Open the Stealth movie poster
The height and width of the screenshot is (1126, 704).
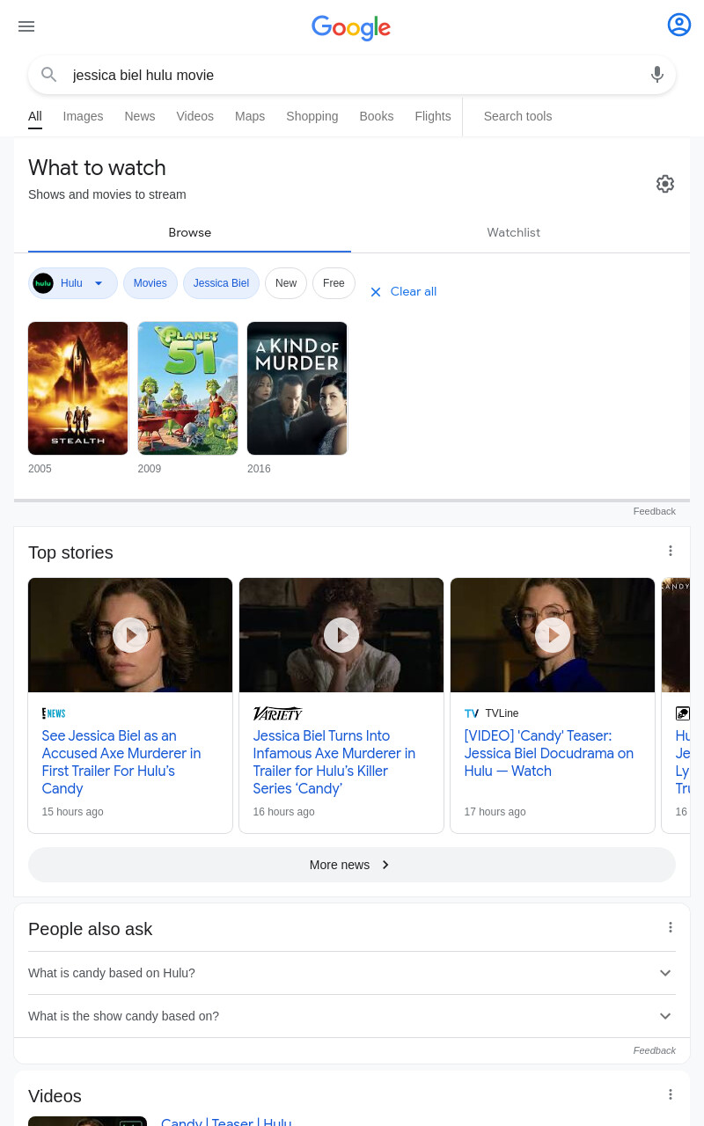(x=78, y=388)
